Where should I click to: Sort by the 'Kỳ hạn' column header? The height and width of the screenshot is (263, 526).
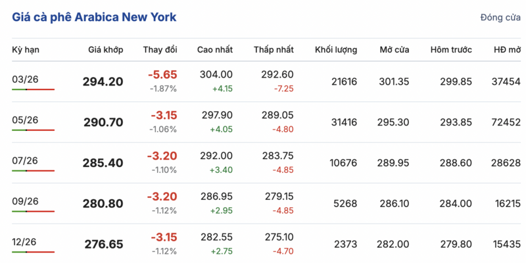[x=26, y=50]
